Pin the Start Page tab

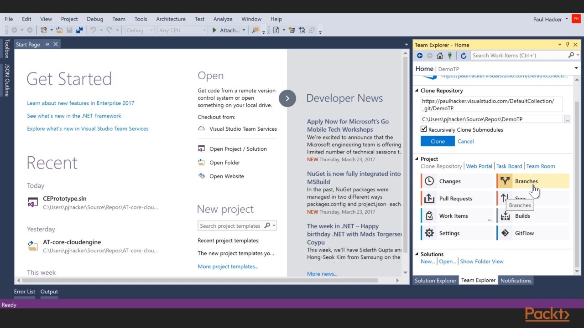(x=47, y=44)
